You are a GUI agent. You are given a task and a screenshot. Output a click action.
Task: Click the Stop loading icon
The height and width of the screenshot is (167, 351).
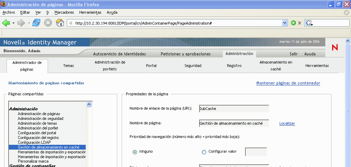48,23
